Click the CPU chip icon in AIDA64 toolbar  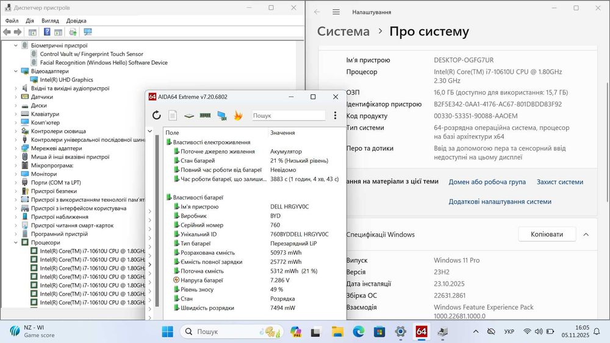[189, 115]
